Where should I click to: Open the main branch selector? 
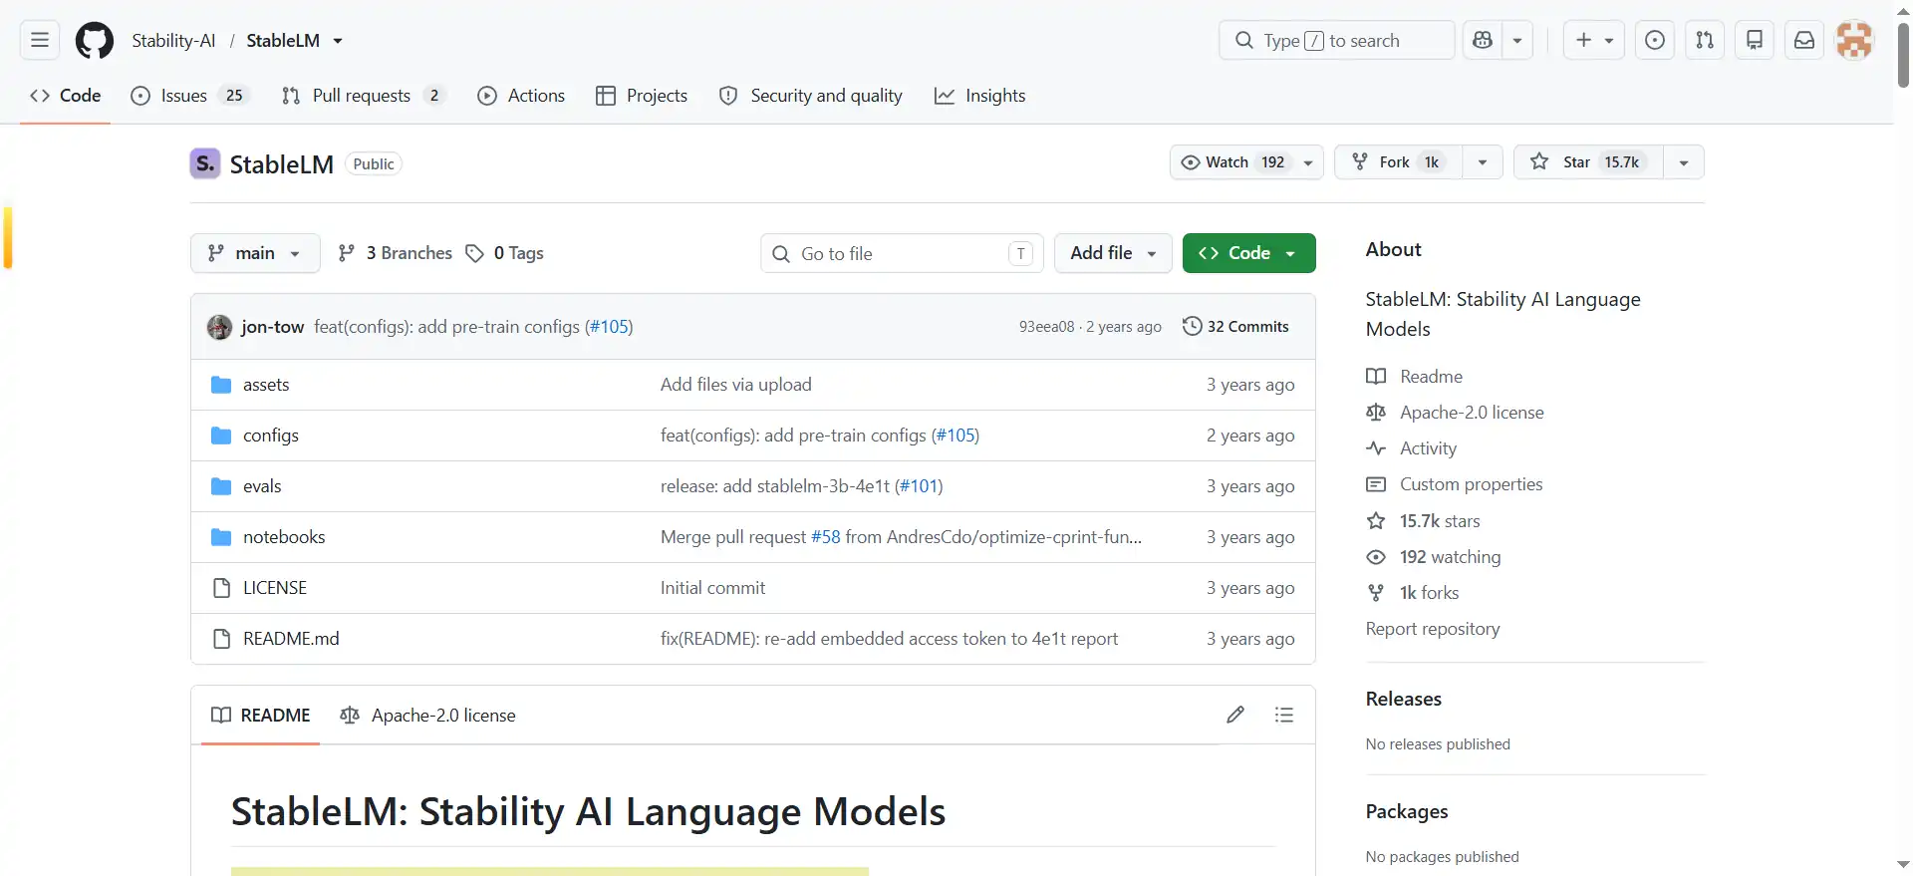(x=255, y=253)
